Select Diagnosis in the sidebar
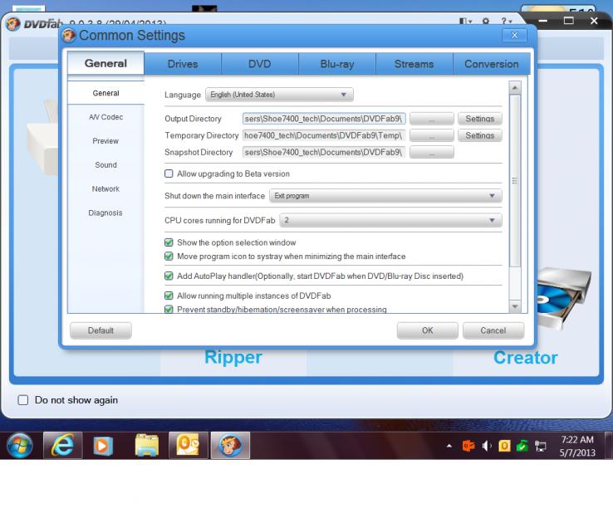 105,213
